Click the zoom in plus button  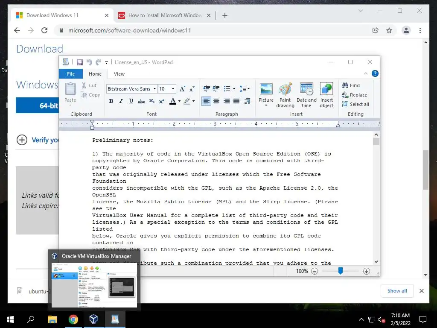[367, 271]
